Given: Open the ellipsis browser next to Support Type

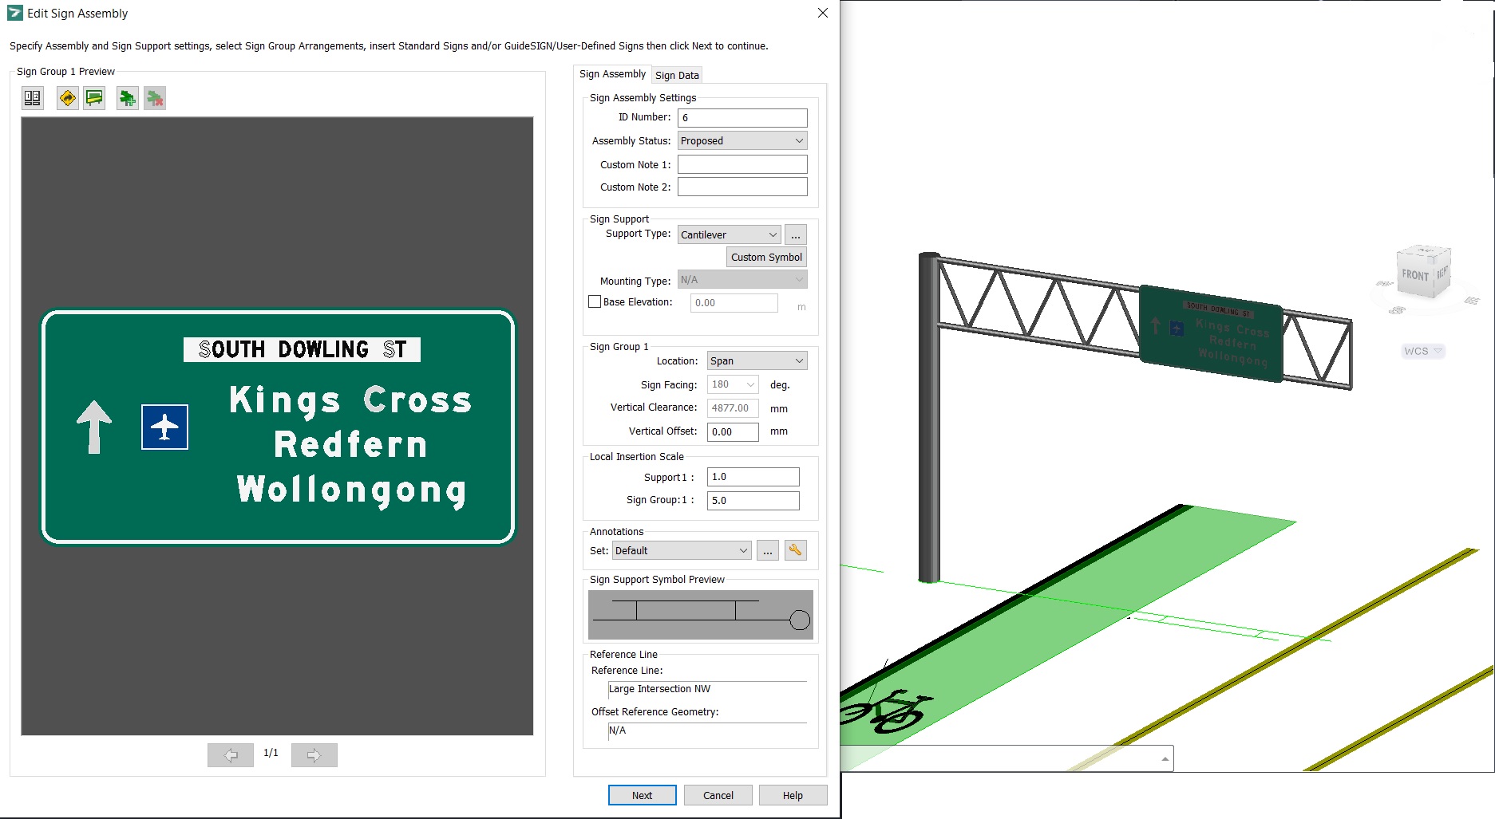Looking at the screenshot, I should click(x=795, y=234).
